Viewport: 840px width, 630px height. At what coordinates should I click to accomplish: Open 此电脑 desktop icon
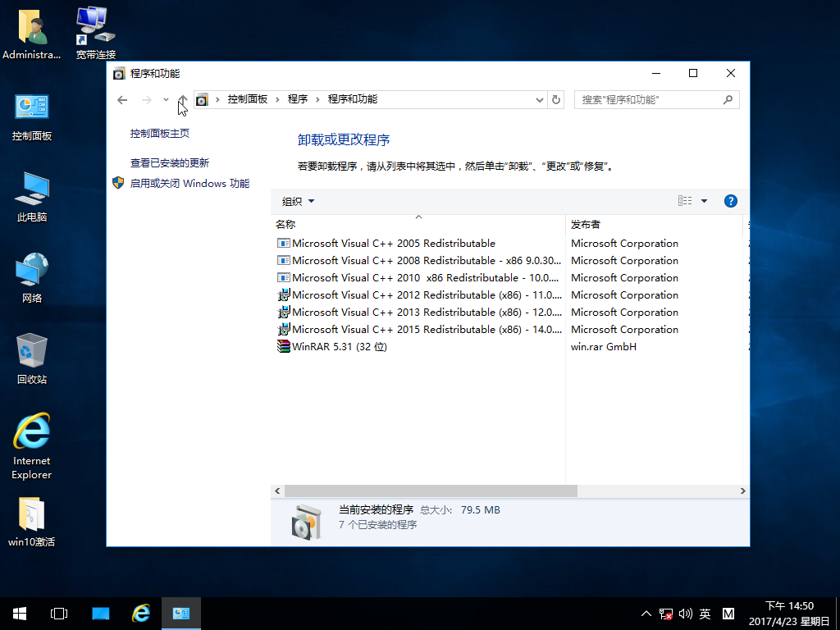(32, 197)
